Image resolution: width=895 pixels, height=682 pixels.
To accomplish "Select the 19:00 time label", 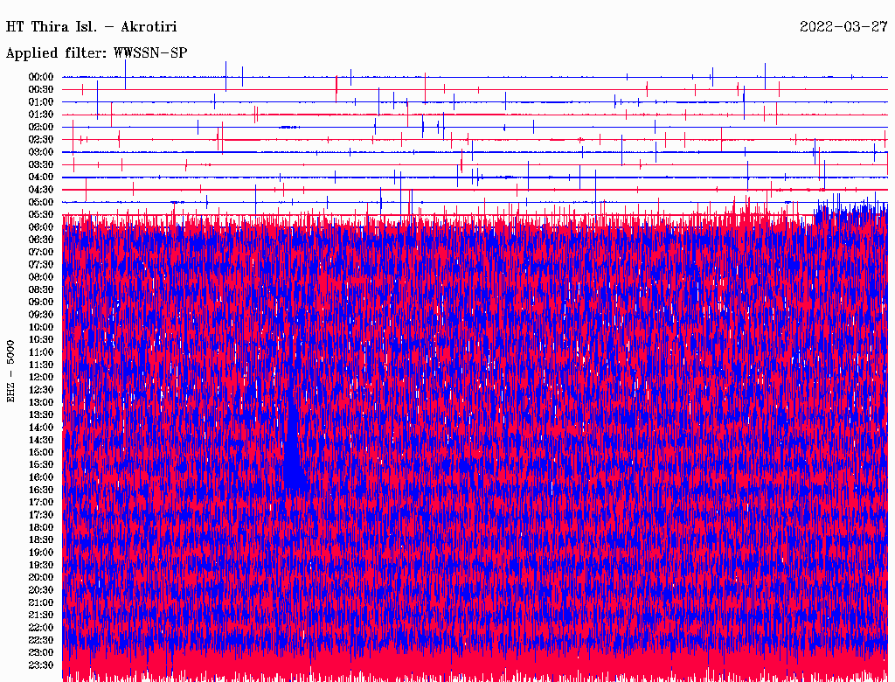I will pos(41,553).
